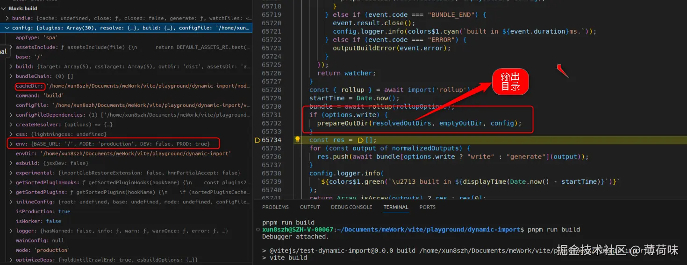Switch to the OUTPUT tab
Screen dimensions: 687x265
click(x=310, y=207)
